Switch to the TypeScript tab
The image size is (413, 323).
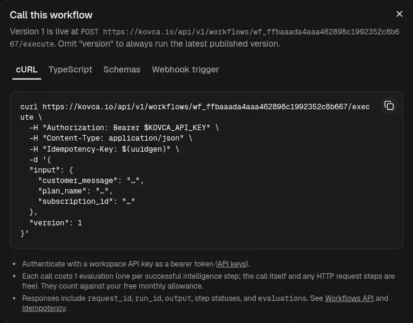(70, 70)
